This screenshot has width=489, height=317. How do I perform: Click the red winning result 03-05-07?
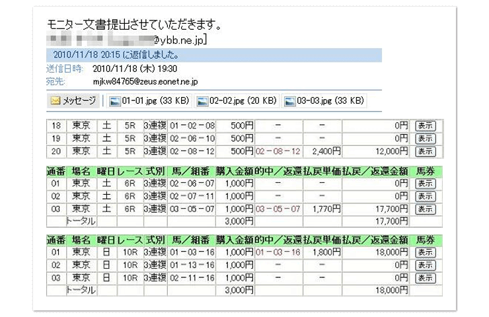278,209
